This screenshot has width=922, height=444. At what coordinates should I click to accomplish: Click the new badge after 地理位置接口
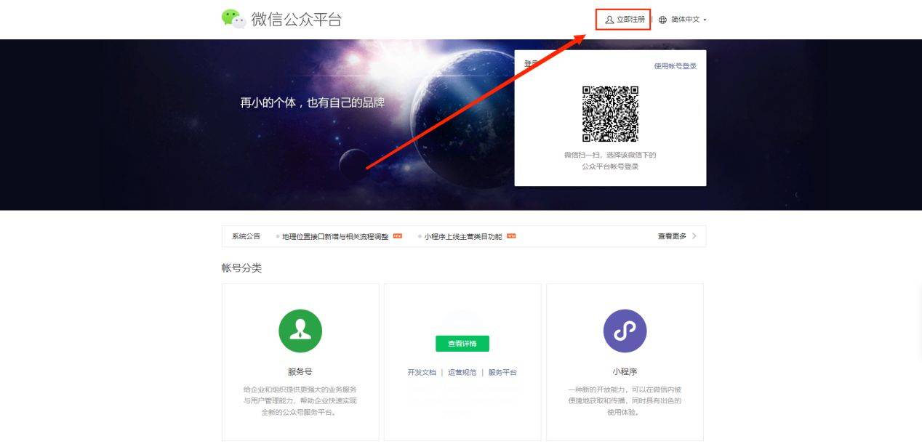click(398, 236)
